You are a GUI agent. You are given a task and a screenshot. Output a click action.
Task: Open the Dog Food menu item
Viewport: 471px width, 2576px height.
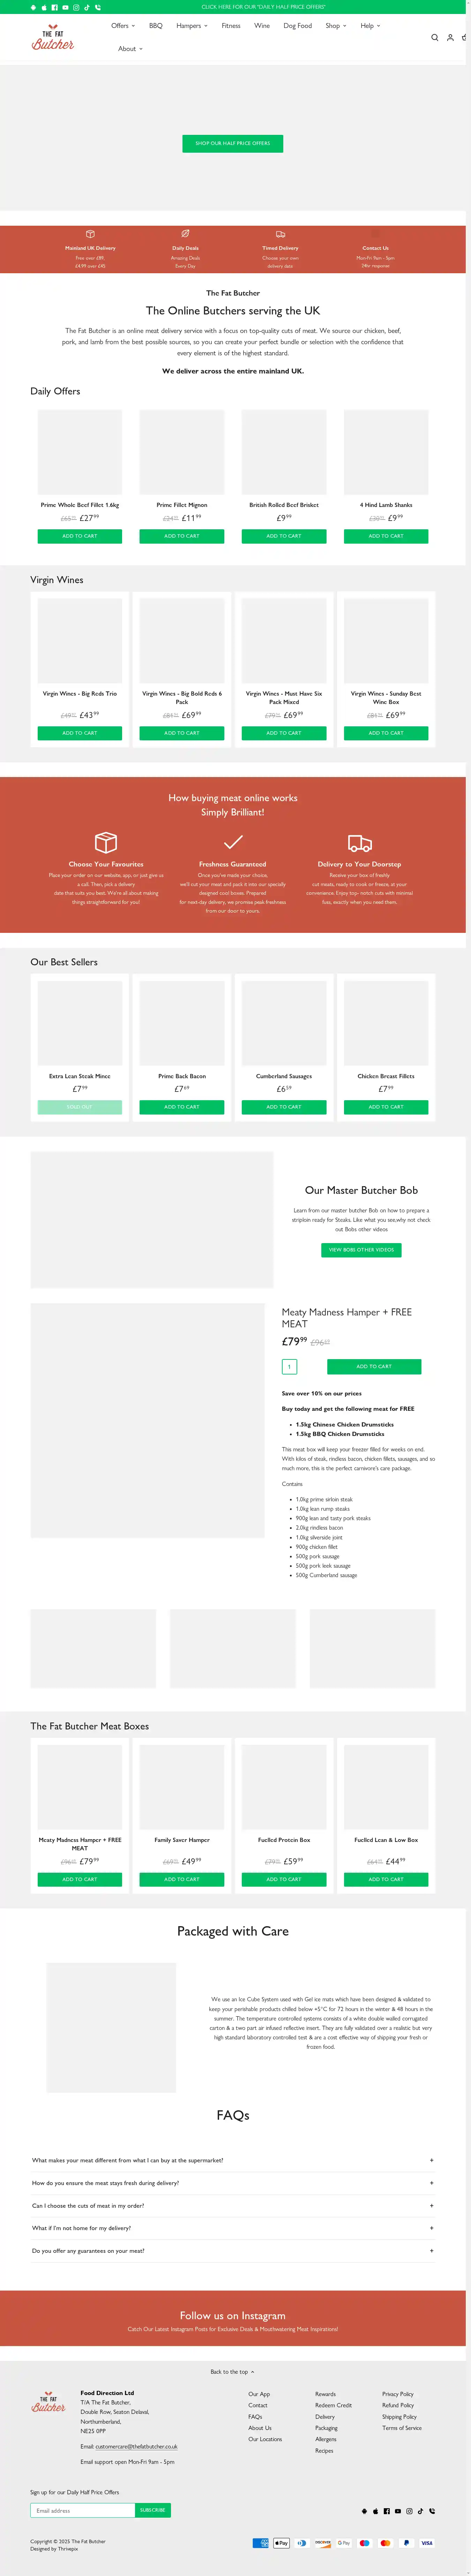coord(297,26)
